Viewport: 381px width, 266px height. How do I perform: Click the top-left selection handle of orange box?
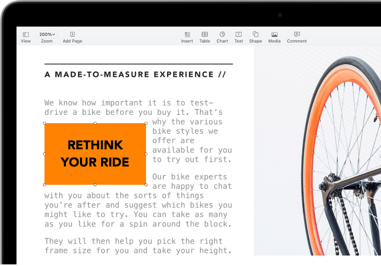44,123
